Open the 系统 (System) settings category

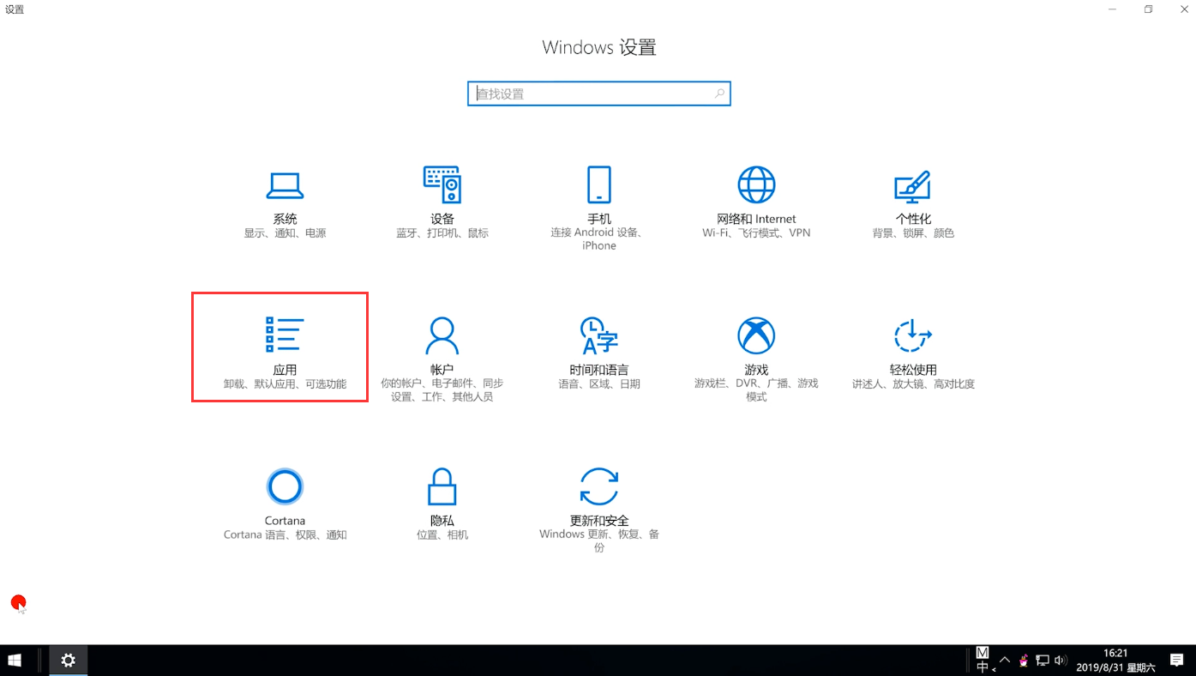tap(285, 202)
